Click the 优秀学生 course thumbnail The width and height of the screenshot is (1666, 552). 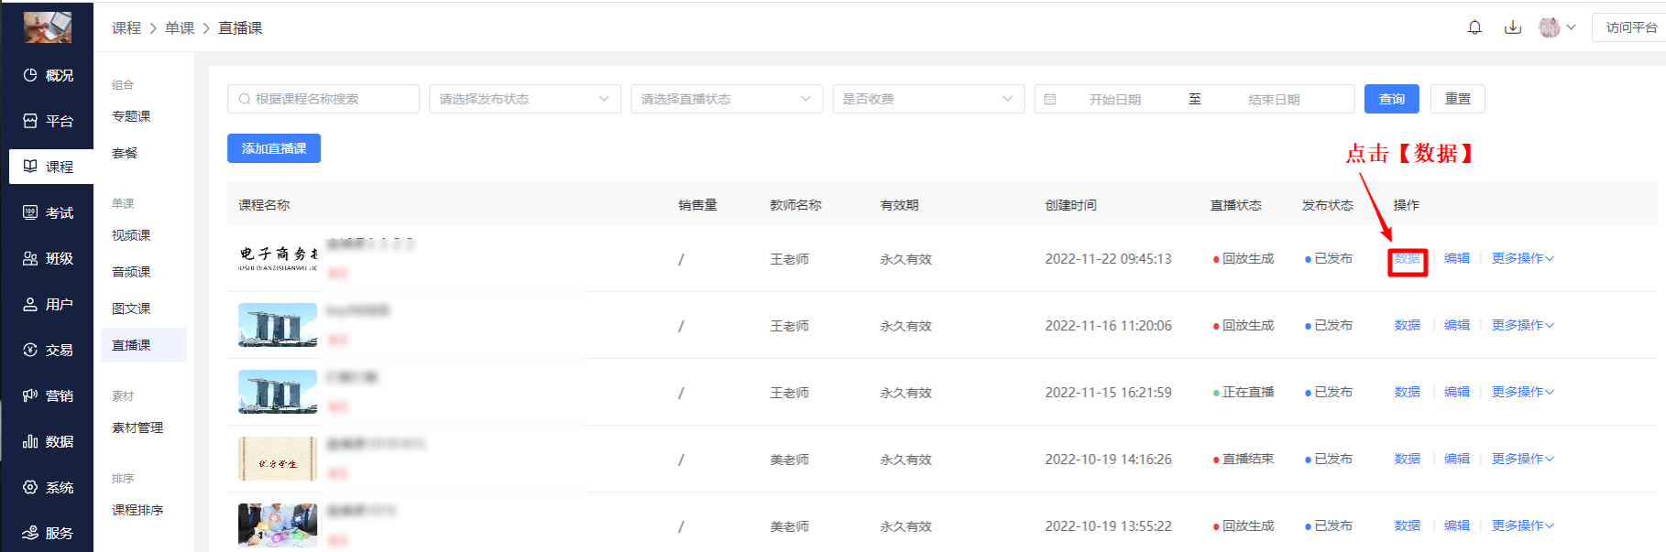[278, 459]
